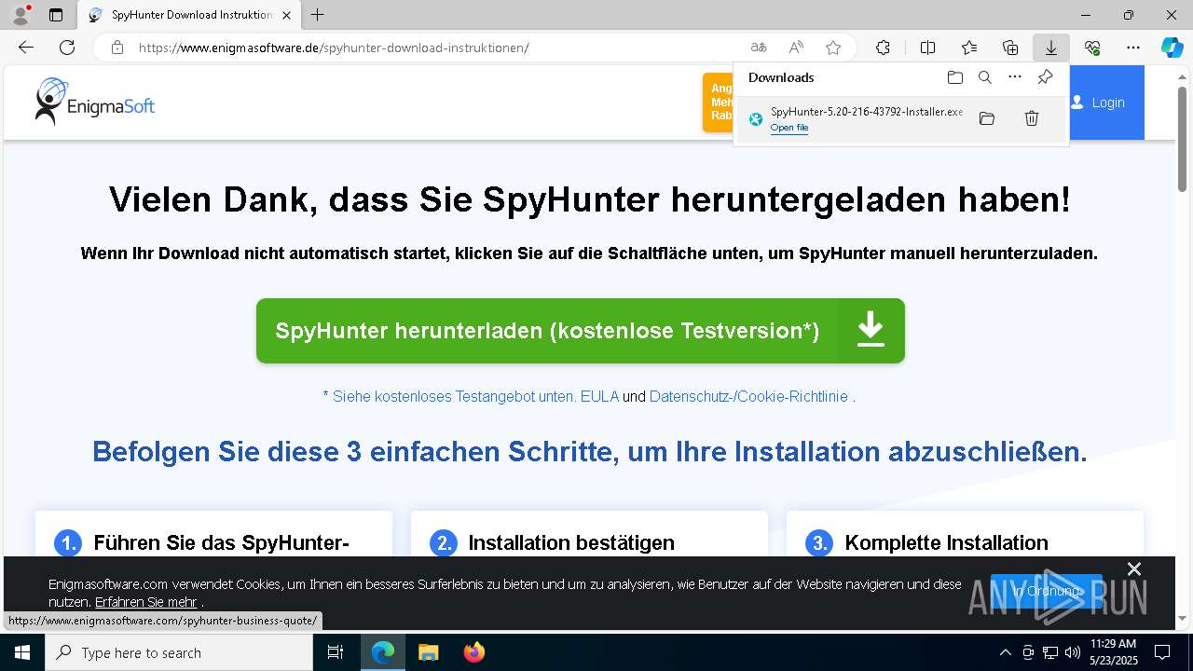The image size is (1193, 671).
Task: Click the address bar URL field
Action: click(438, 48)
